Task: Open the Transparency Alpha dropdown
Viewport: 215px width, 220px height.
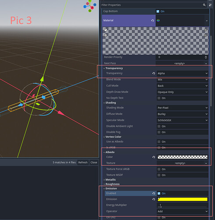Action: pyautogui.click(x=183, y=73)
